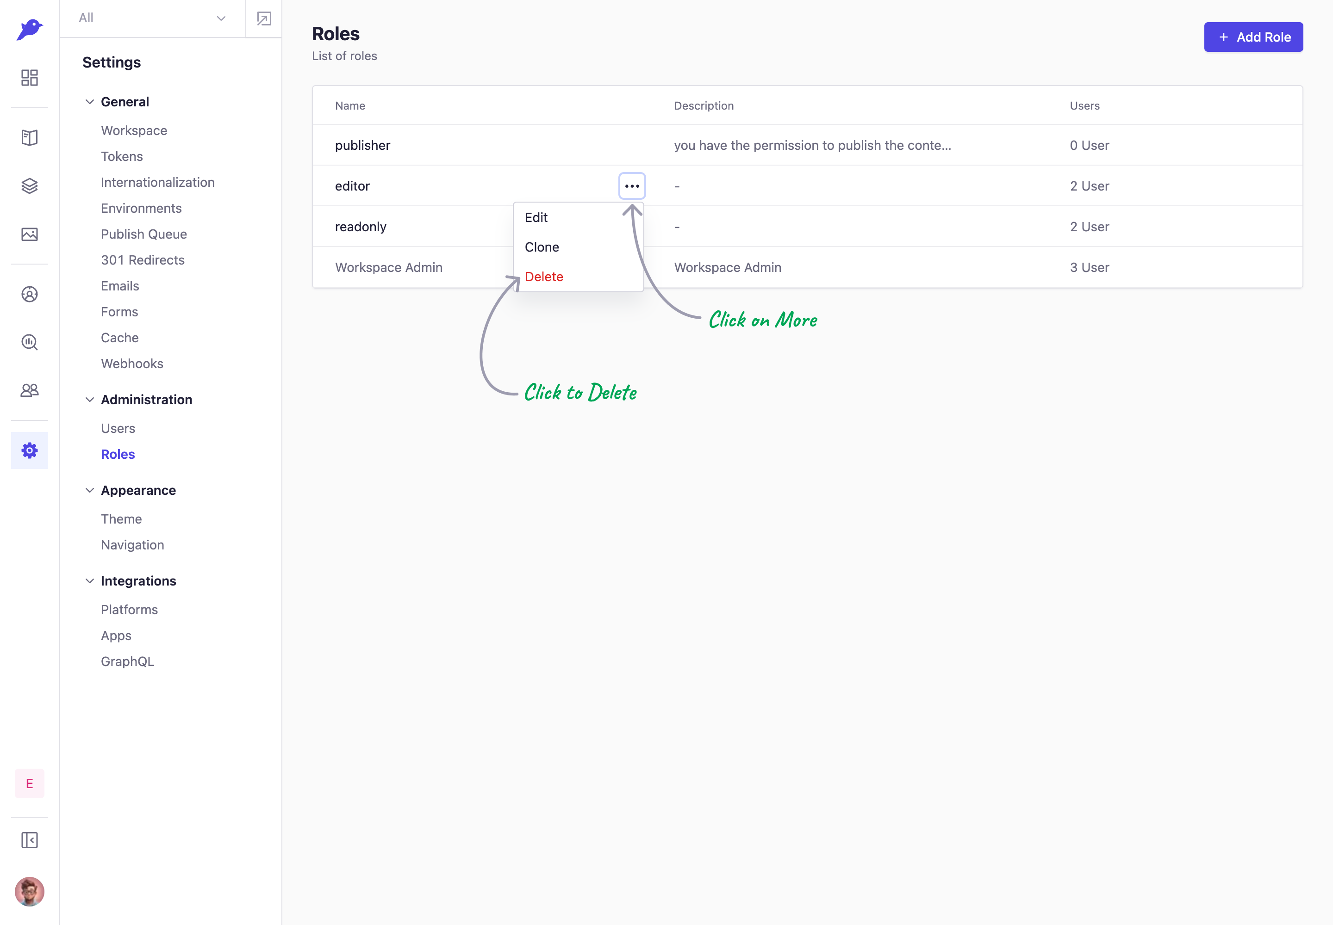Image resolution: width=1333 pixels, height=925 pixels.
Task: Collapse the Administration section chevron
Action: click(x=90, y=400)
